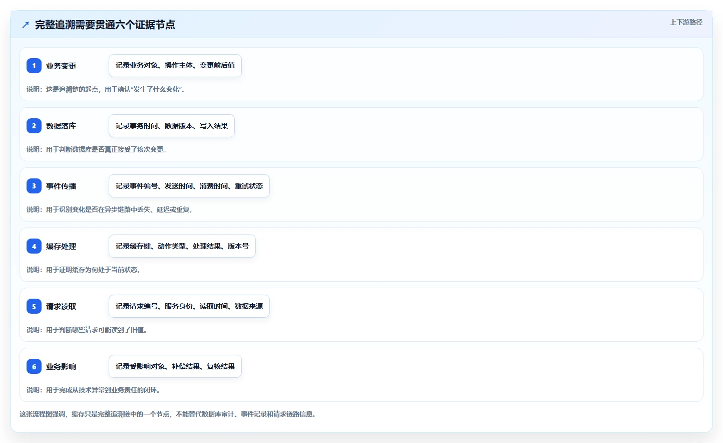Click the box 记录缓存键、动作类型、处理结果、版本号

pyautogui.click(x=182, y=246)
